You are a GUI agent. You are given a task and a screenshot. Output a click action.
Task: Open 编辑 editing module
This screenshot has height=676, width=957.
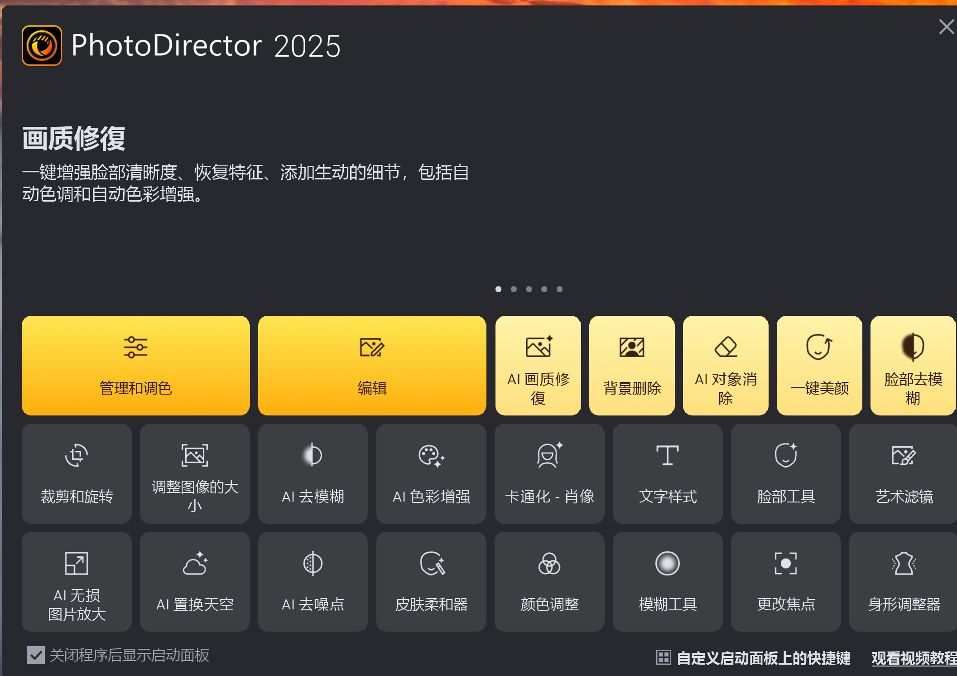(x=372, y=365)
